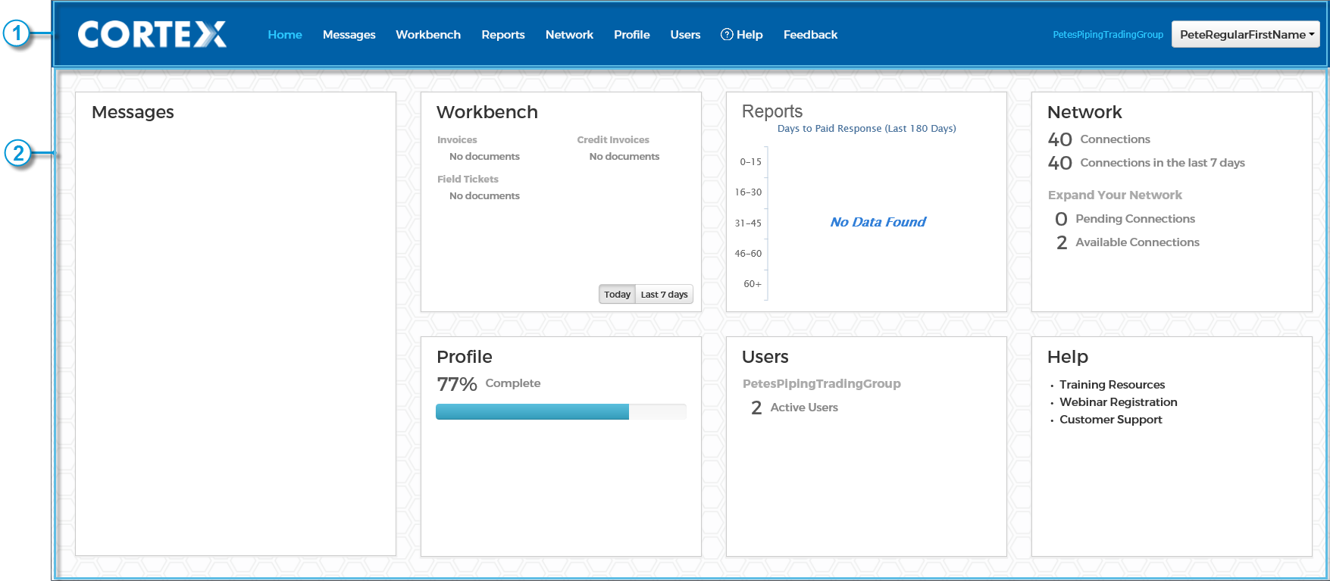Select Profile in the top navigation
The height and width of the screenshot is (581, 1330).
pyautogui.click(x=632, y=35)
